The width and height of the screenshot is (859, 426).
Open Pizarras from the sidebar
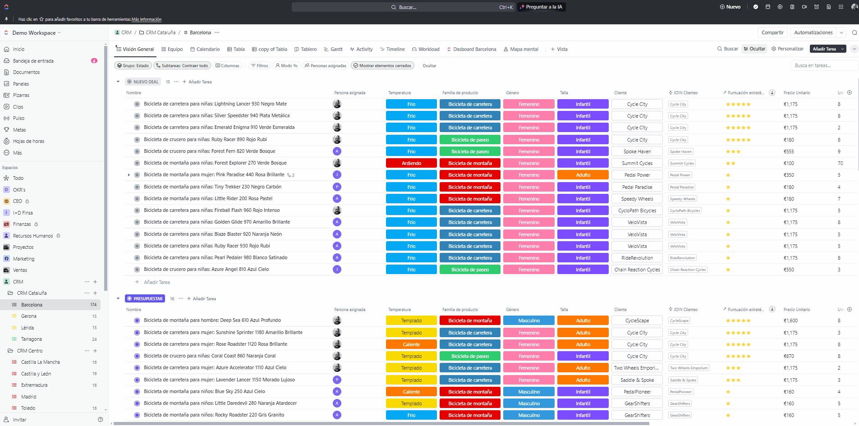click(21, 95)
